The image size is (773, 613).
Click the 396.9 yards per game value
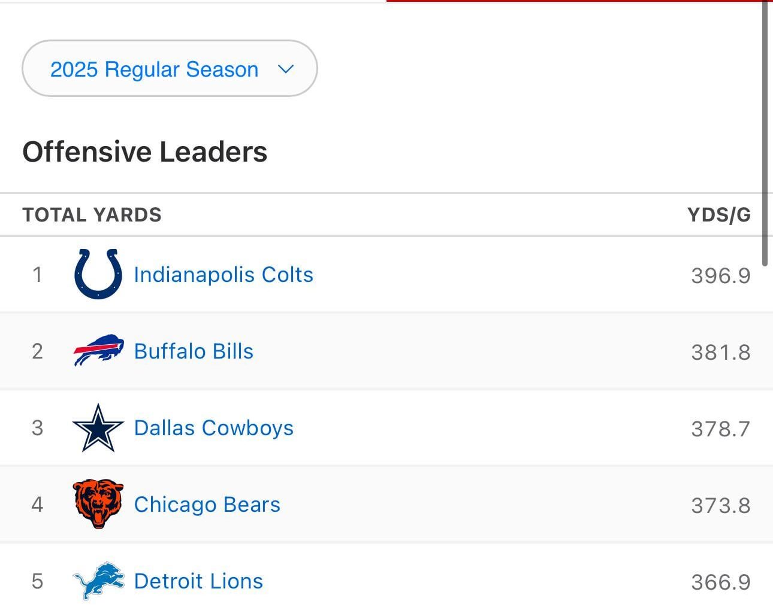pyautogui.click(x=720, y=274)
